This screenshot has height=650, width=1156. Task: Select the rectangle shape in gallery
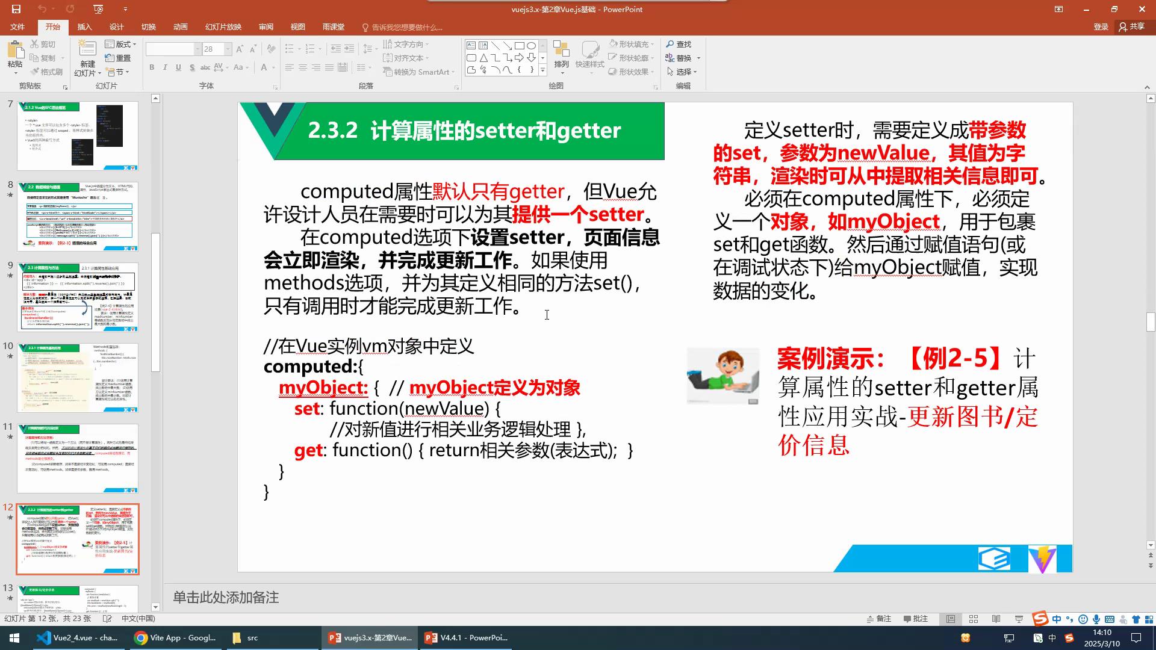pyautogui.click(x=519, y=45)
